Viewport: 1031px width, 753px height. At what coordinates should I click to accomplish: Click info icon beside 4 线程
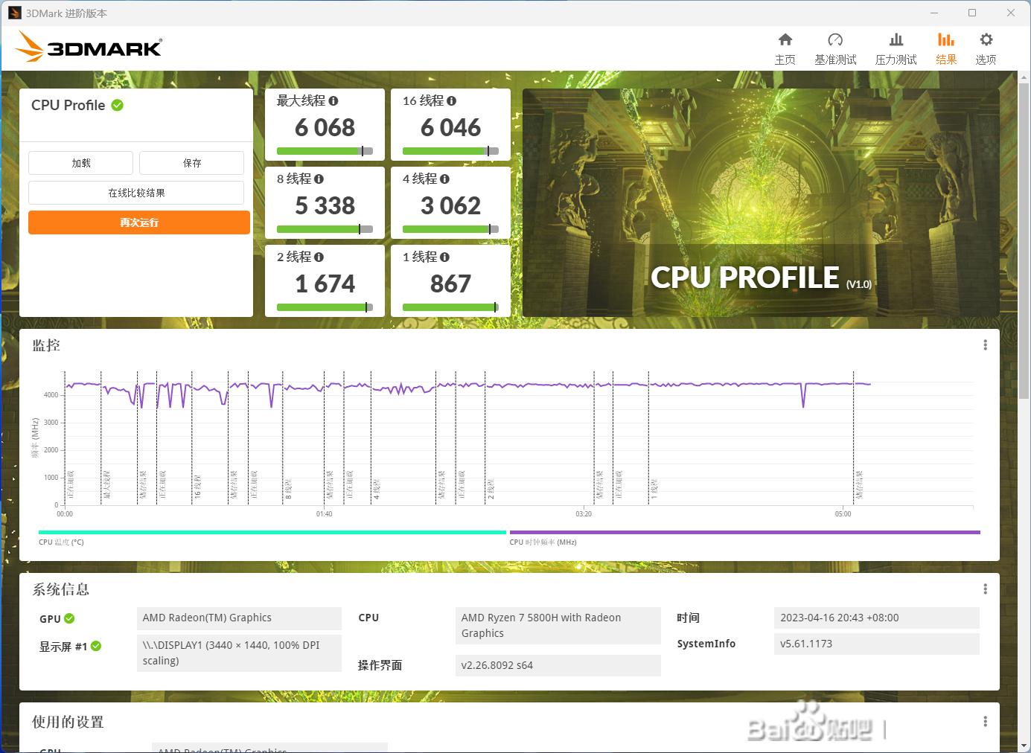(x=444, y=179)
